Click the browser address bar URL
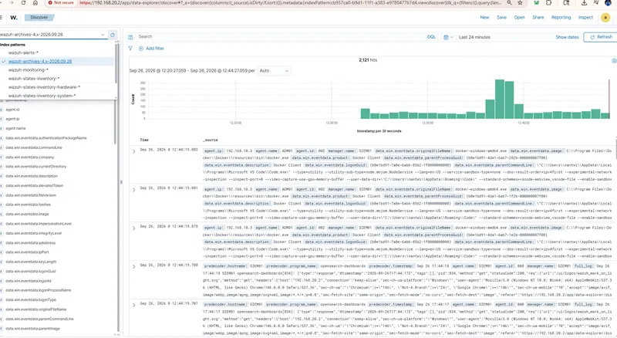This screenshot has width=617, height=338. pyautogui.click(x=290, y=3)
